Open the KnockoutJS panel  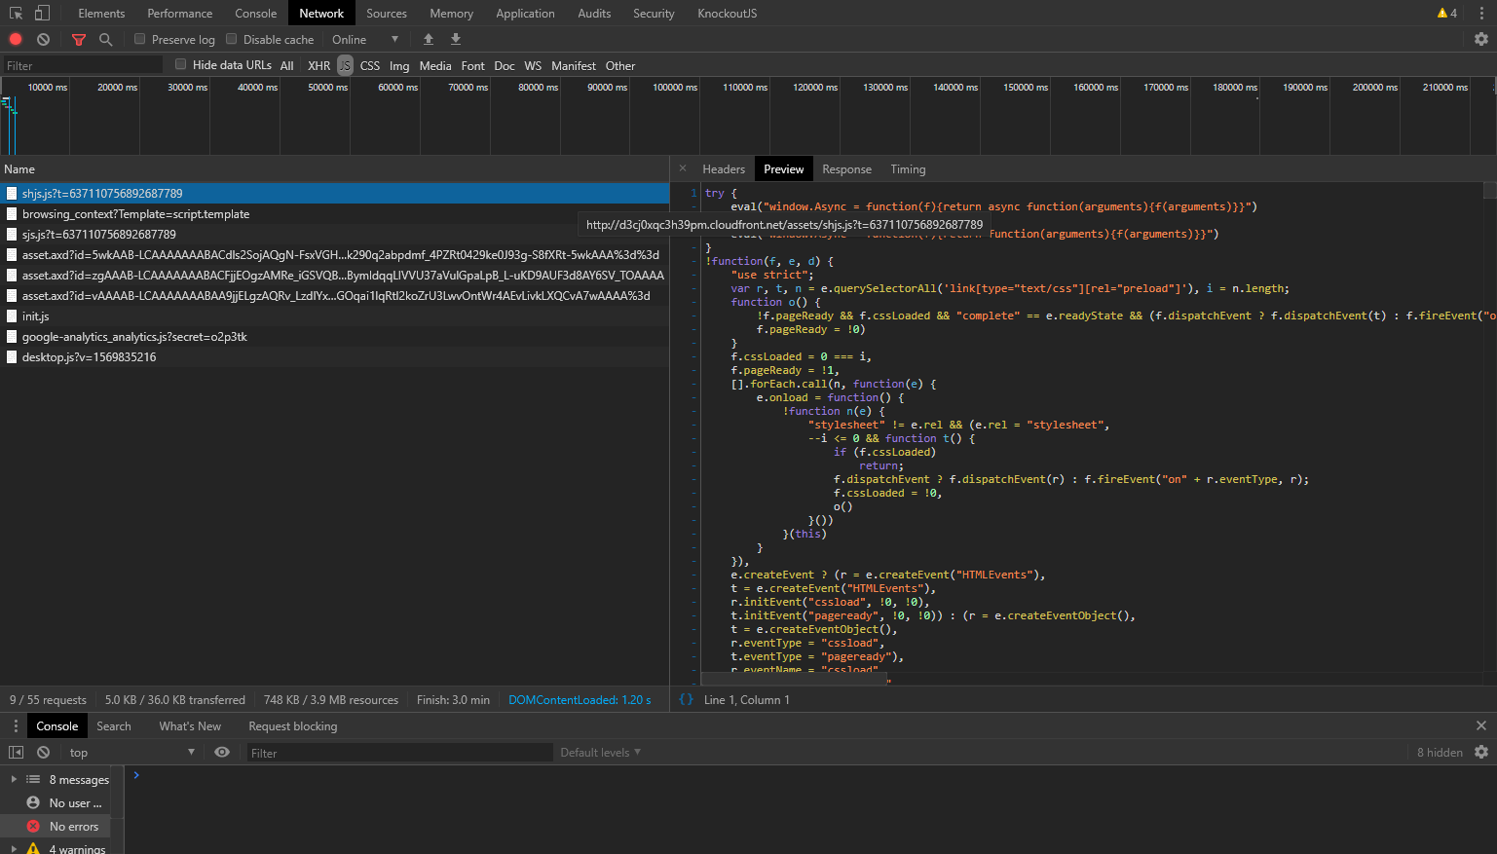(x=727, y=13)
